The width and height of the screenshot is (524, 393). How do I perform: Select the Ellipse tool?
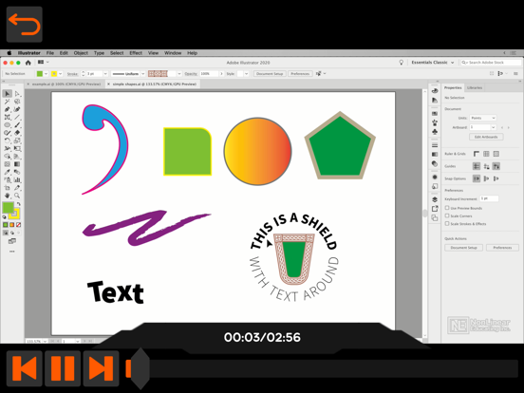[x=7, y=125]
